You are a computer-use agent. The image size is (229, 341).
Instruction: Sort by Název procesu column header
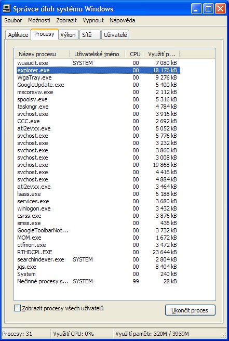pyautogui.click(x=42, y=54)
